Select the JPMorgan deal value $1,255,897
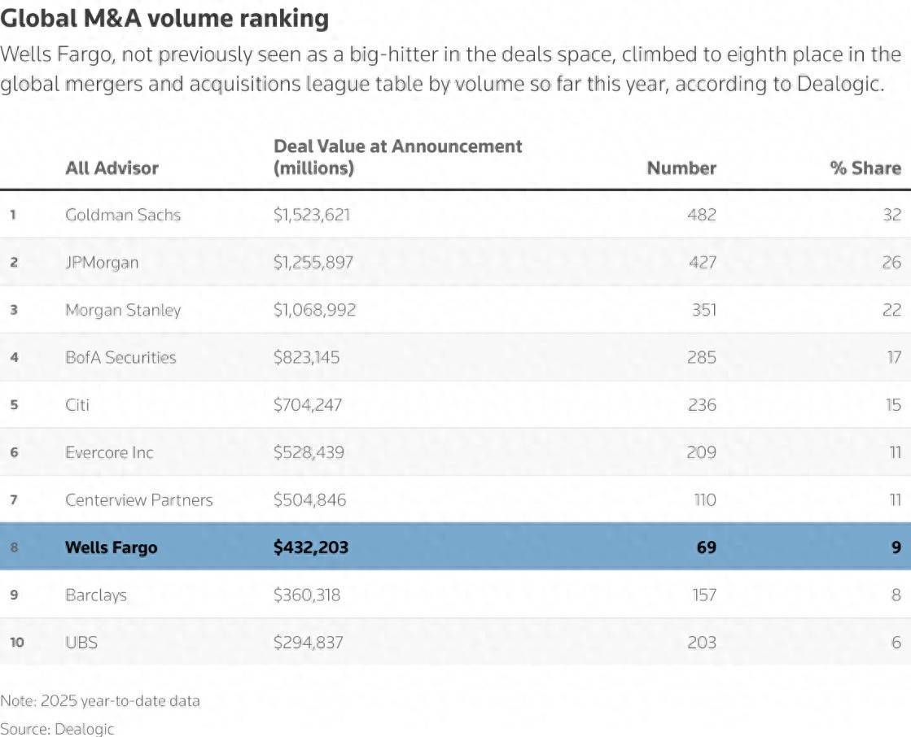This screenshot has width=911, height=737. click(x=314, y=262)
